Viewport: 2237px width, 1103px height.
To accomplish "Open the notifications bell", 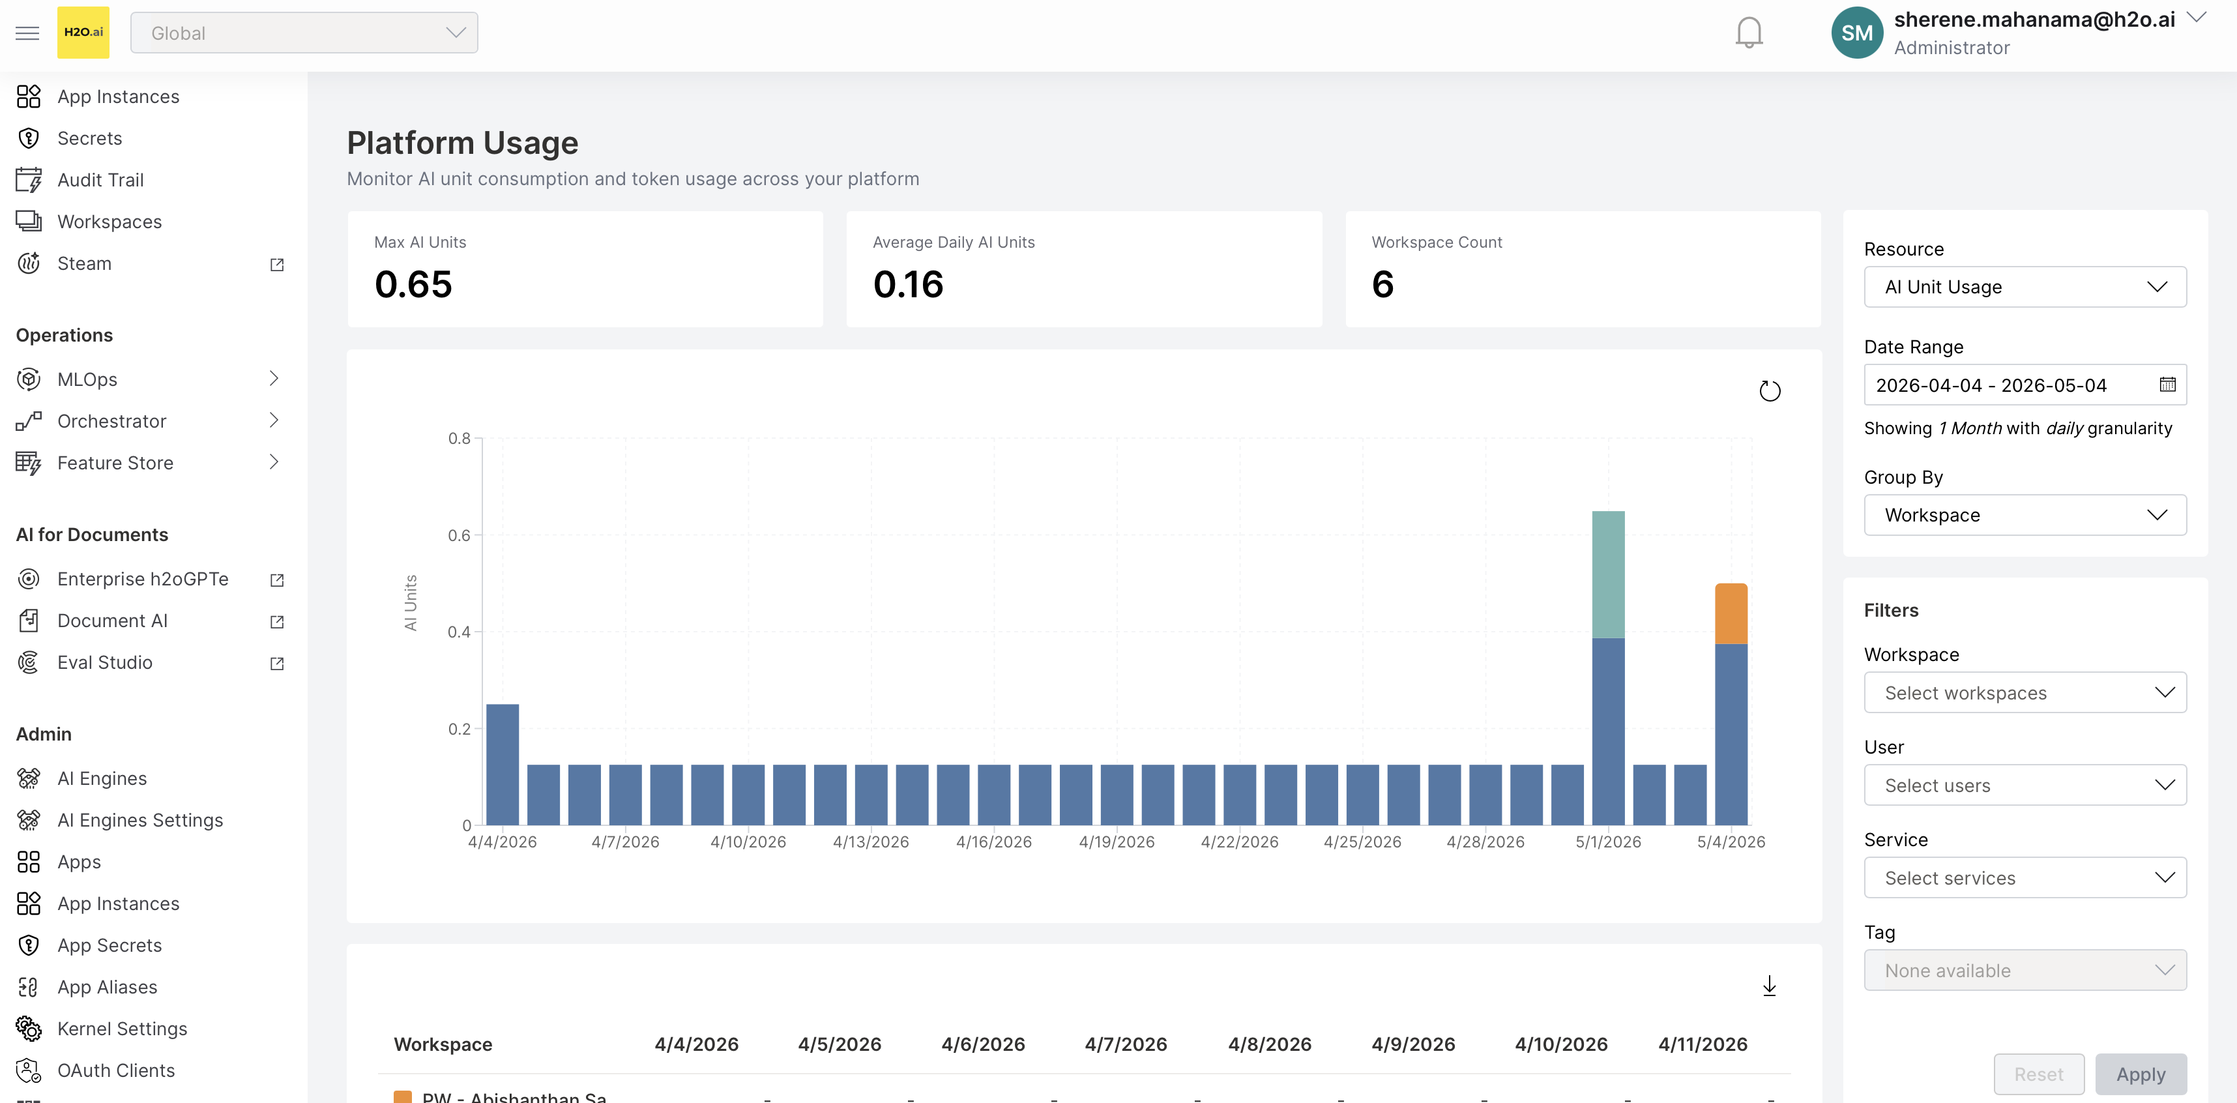I will 1749,33.
